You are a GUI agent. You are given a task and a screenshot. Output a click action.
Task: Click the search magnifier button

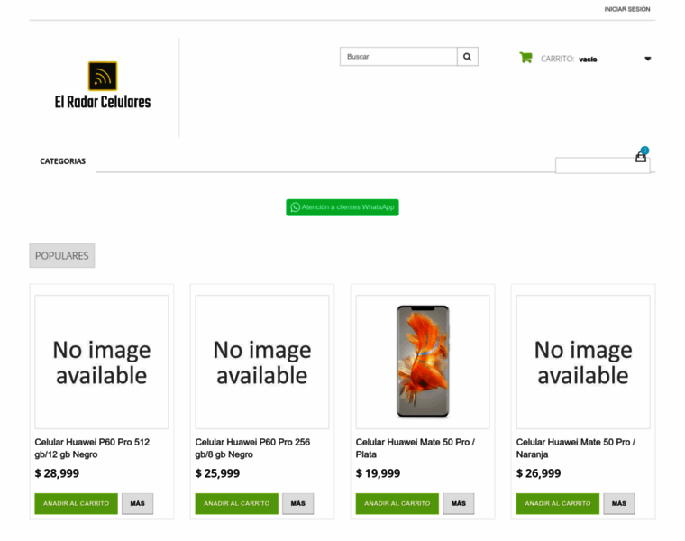(x=468, y=57)
